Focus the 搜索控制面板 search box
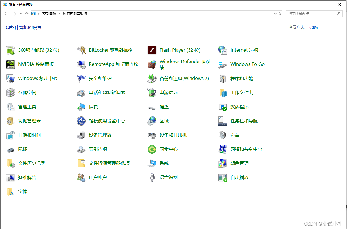Image resolution: width=347 pixels, height=229 pixels. pos(314,14)
